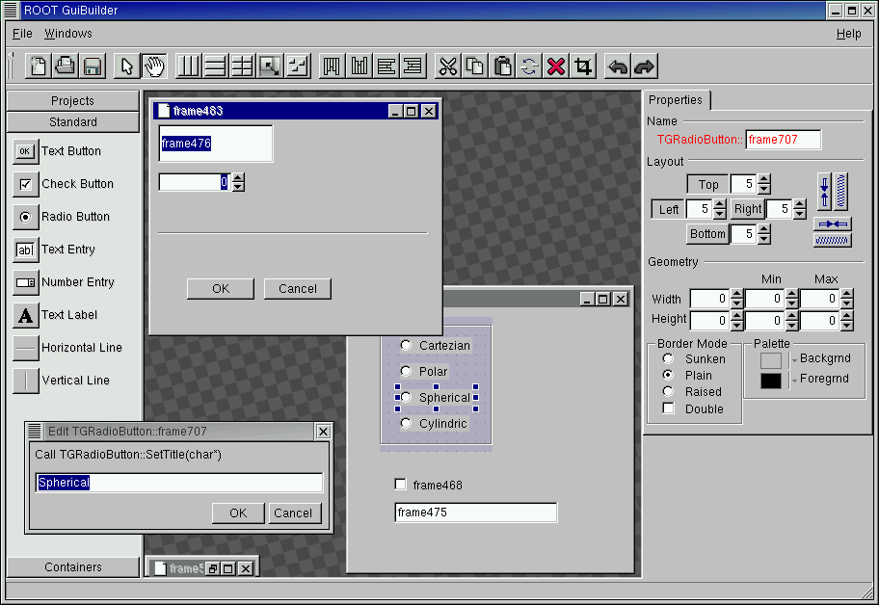
Task: Open the File menu
Action: click(22, 34)
